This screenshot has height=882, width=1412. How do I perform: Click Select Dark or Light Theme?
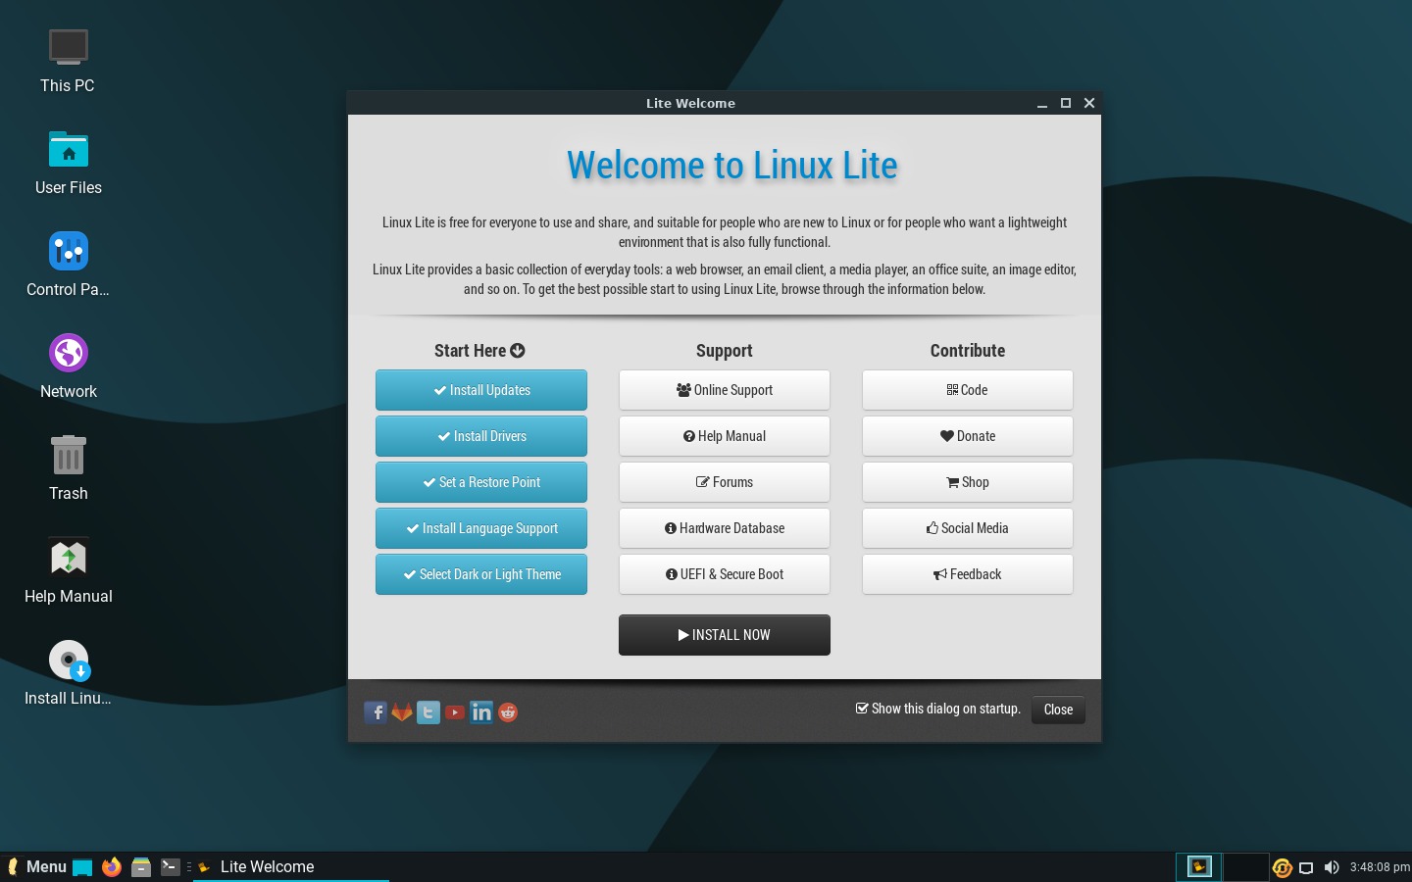(x=481, y=574)
